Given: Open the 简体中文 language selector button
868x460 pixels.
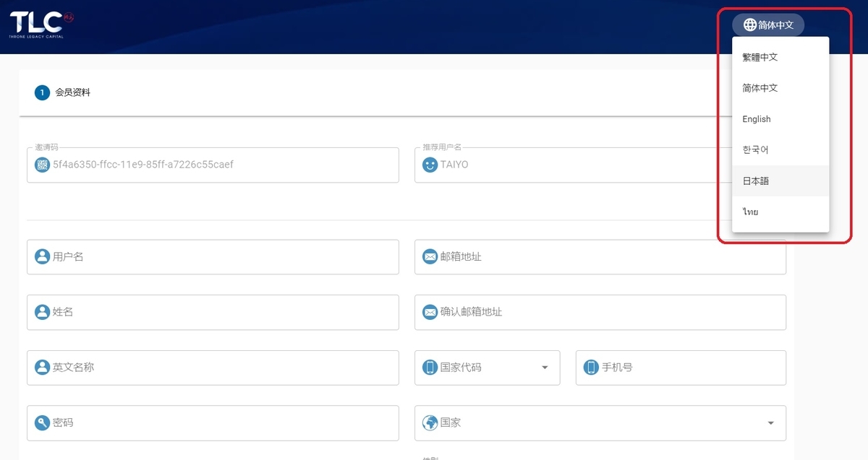Looking at the screenshot, I should tap(768, 25).
